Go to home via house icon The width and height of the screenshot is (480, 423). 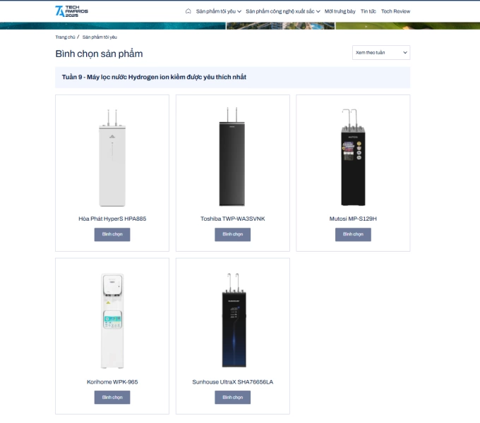tap(188, 11)
